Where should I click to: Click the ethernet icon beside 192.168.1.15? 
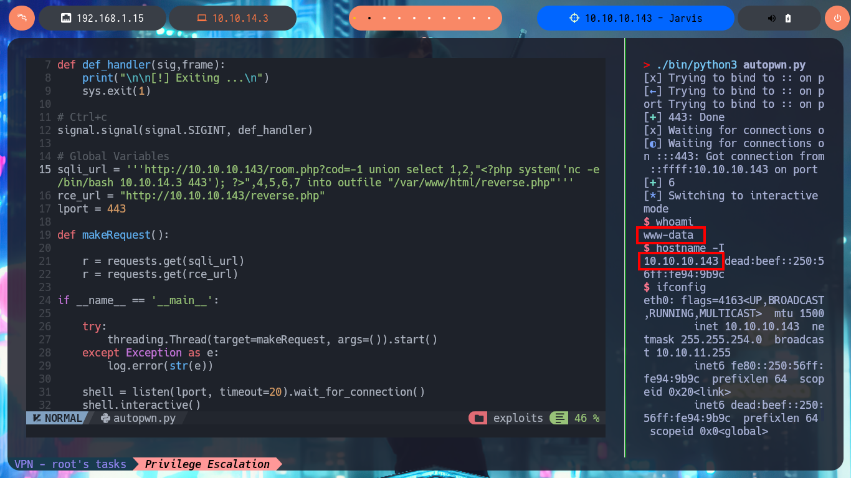coord(65,19)
